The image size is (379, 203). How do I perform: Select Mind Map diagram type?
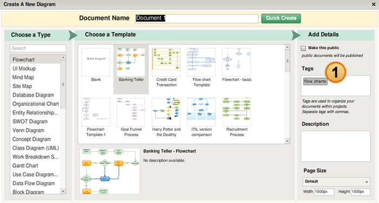pos(35,77)
